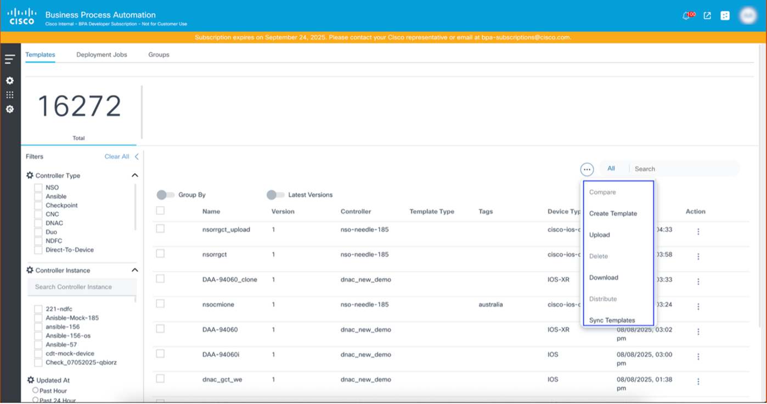Open the action menu for nsorrgct_upload row
The height and width of the screenshot is (404, 767).
click(x=698, y=232)
